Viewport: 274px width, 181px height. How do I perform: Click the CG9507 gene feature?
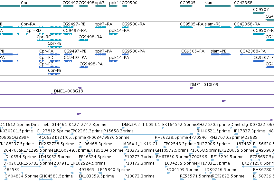259,13
